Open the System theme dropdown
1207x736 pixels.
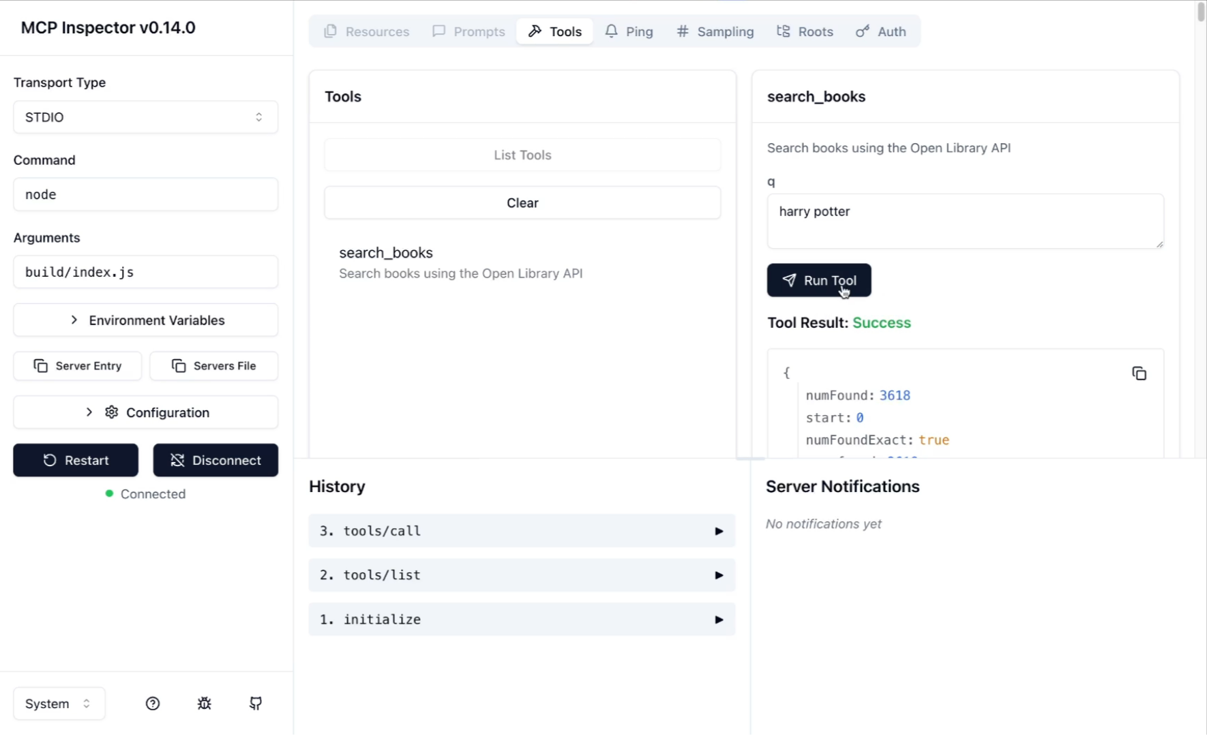pos(59,703)
